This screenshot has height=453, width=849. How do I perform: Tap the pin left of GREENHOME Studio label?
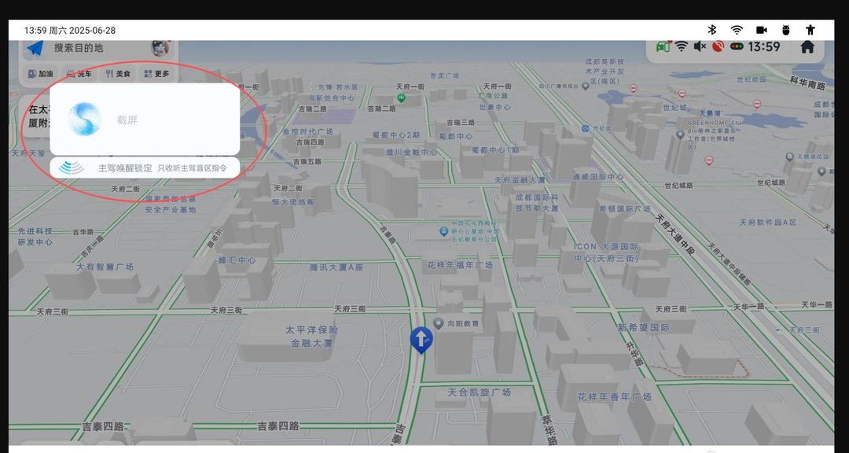click(680, 134)
